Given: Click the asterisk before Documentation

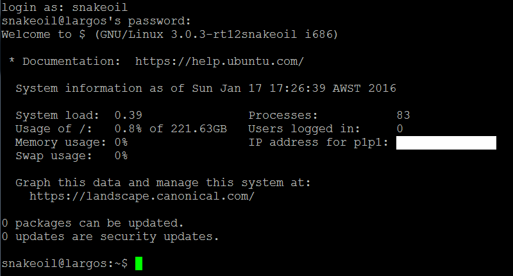Looking at the screenshot, I should (x=12, y=60).
